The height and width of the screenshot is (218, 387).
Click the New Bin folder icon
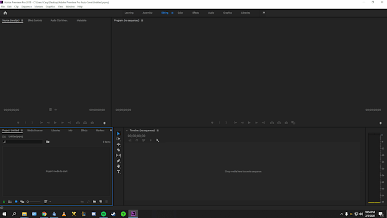(94, 201)
